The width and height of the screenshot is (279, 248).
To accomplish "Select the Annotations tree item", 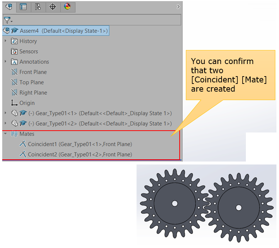I will pos(34,62).
